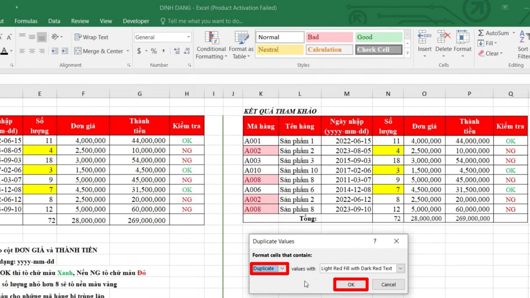Apply comma style format

point(163,51)
